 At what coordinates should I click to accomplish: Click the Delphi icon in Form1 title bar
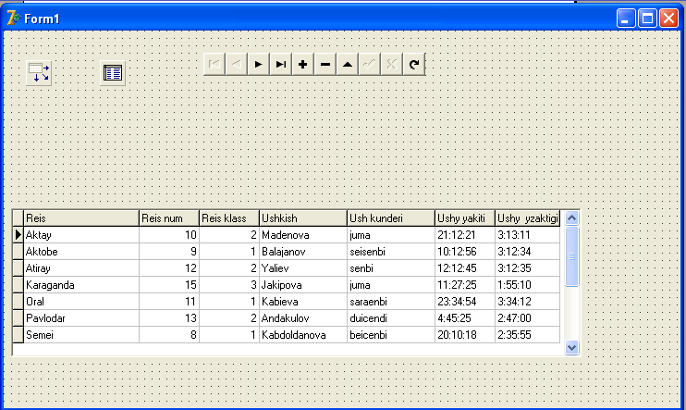tap(13, 18)
